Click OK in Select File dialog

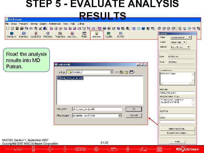click(x=134, y=109)
